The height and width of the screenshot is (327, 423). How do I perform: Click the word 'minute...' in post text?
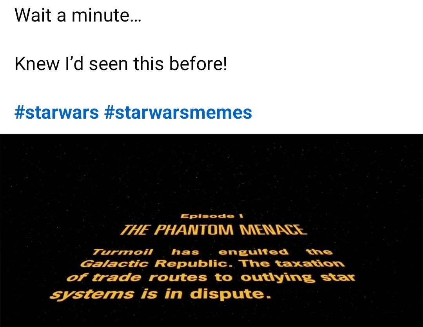pos(106,15)
